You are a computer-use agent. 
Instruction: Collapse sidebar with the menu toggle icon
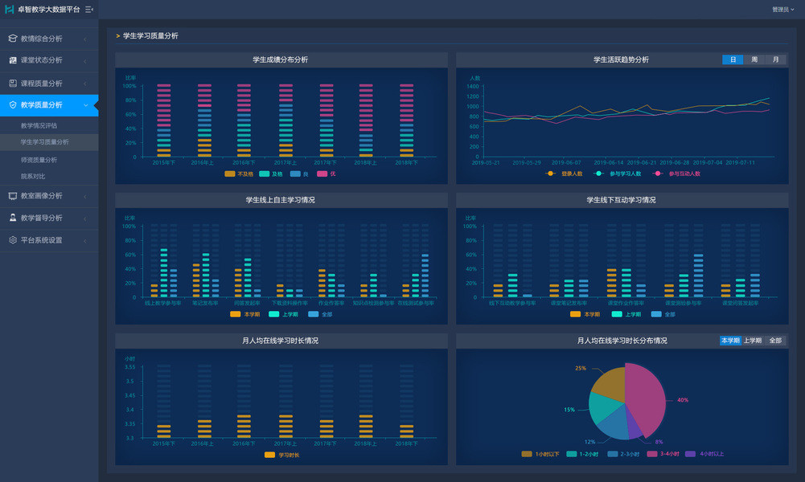click(88, 9)
